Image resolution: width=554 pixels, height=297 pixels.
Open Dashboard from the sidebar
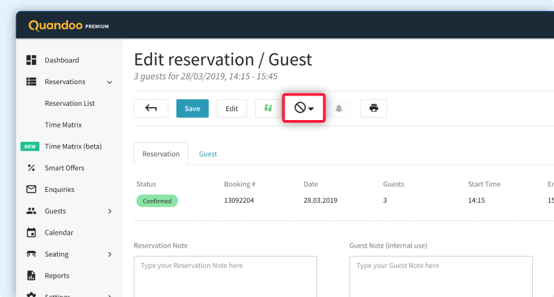(62, 60)
